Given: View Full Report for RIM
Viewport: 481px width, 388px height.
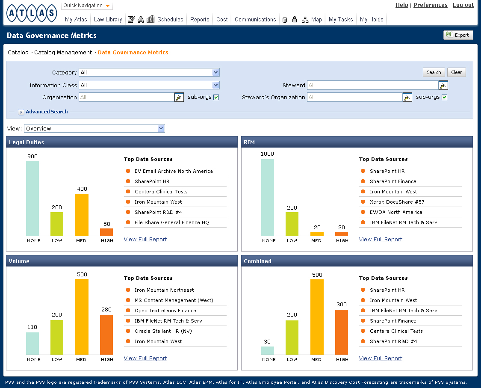Looking at the screenshot, I should pos(381,240).
